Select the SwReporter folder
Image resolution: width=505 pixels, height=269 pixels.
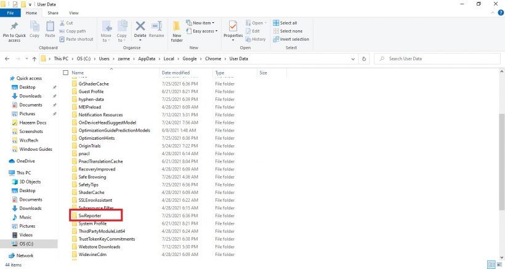90,216
